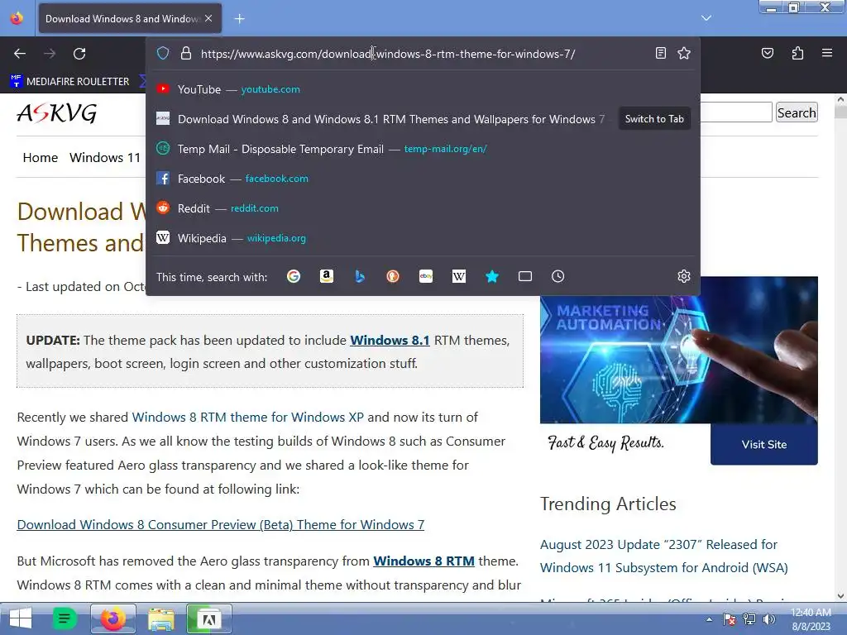Open the Windows 11 navigation link
Screen dimensions: 847x635
coord(105,158)
